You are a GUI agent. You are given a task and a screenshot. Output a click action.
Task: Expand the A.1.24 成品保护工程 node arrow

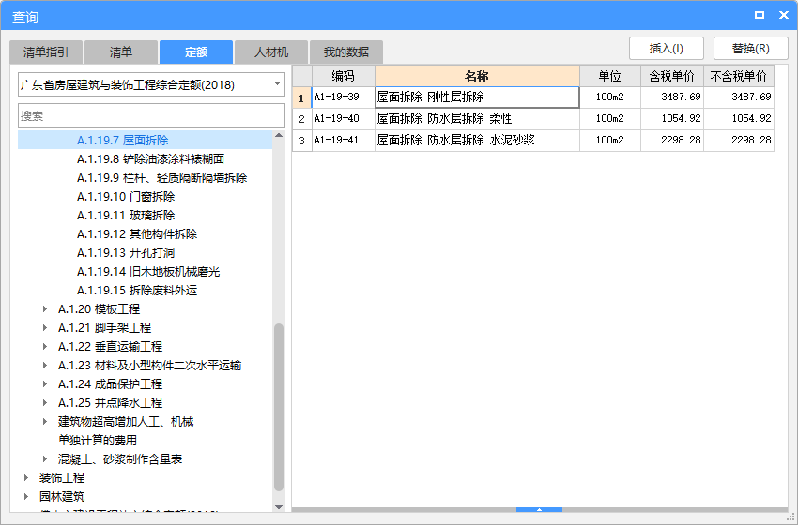pos(45,384)
